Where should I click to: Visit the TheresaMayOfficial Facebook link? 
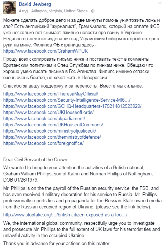tap(50, 94)
